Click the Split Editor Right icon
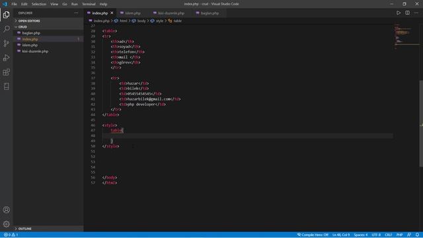Screen dimensions: 423x238 pyautogui.click(x=407, y=13)
